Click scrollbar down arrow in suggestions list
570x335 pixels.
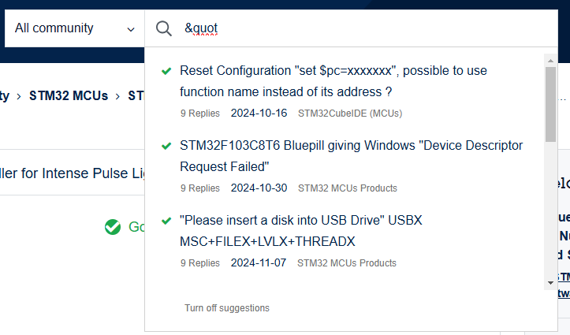550,283
